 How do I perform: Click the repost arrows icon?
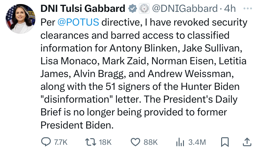pyautogui.click(x=90, y=142)
